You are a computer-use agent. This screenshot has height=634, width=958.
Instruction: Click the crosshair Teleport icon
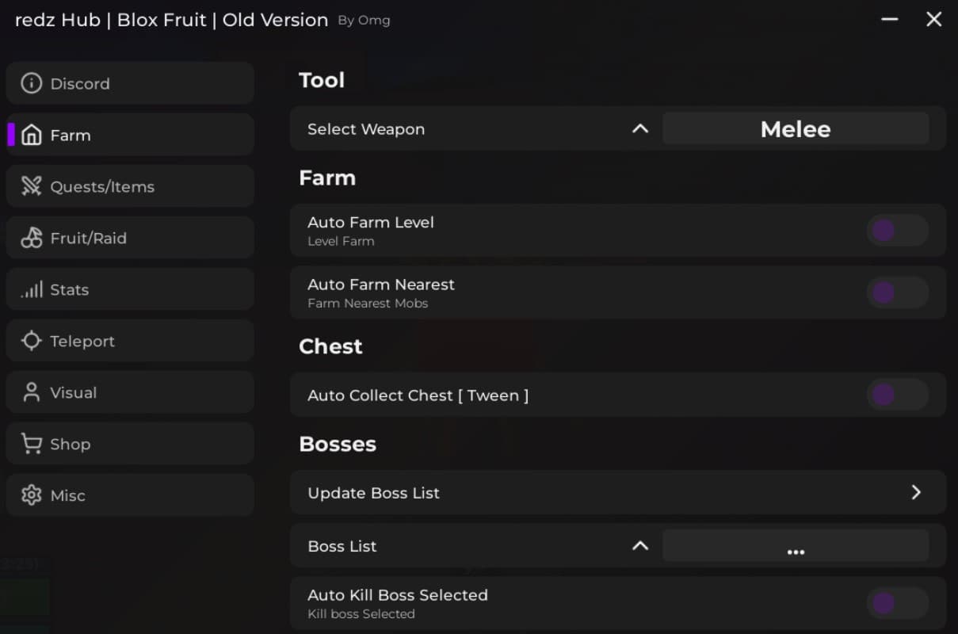tap(31, 341)
